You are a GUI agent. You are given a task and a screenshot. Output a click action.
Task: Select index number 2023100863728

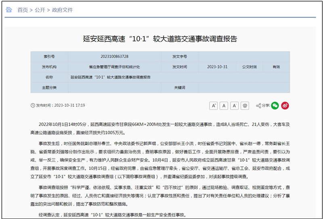(115, 56)
